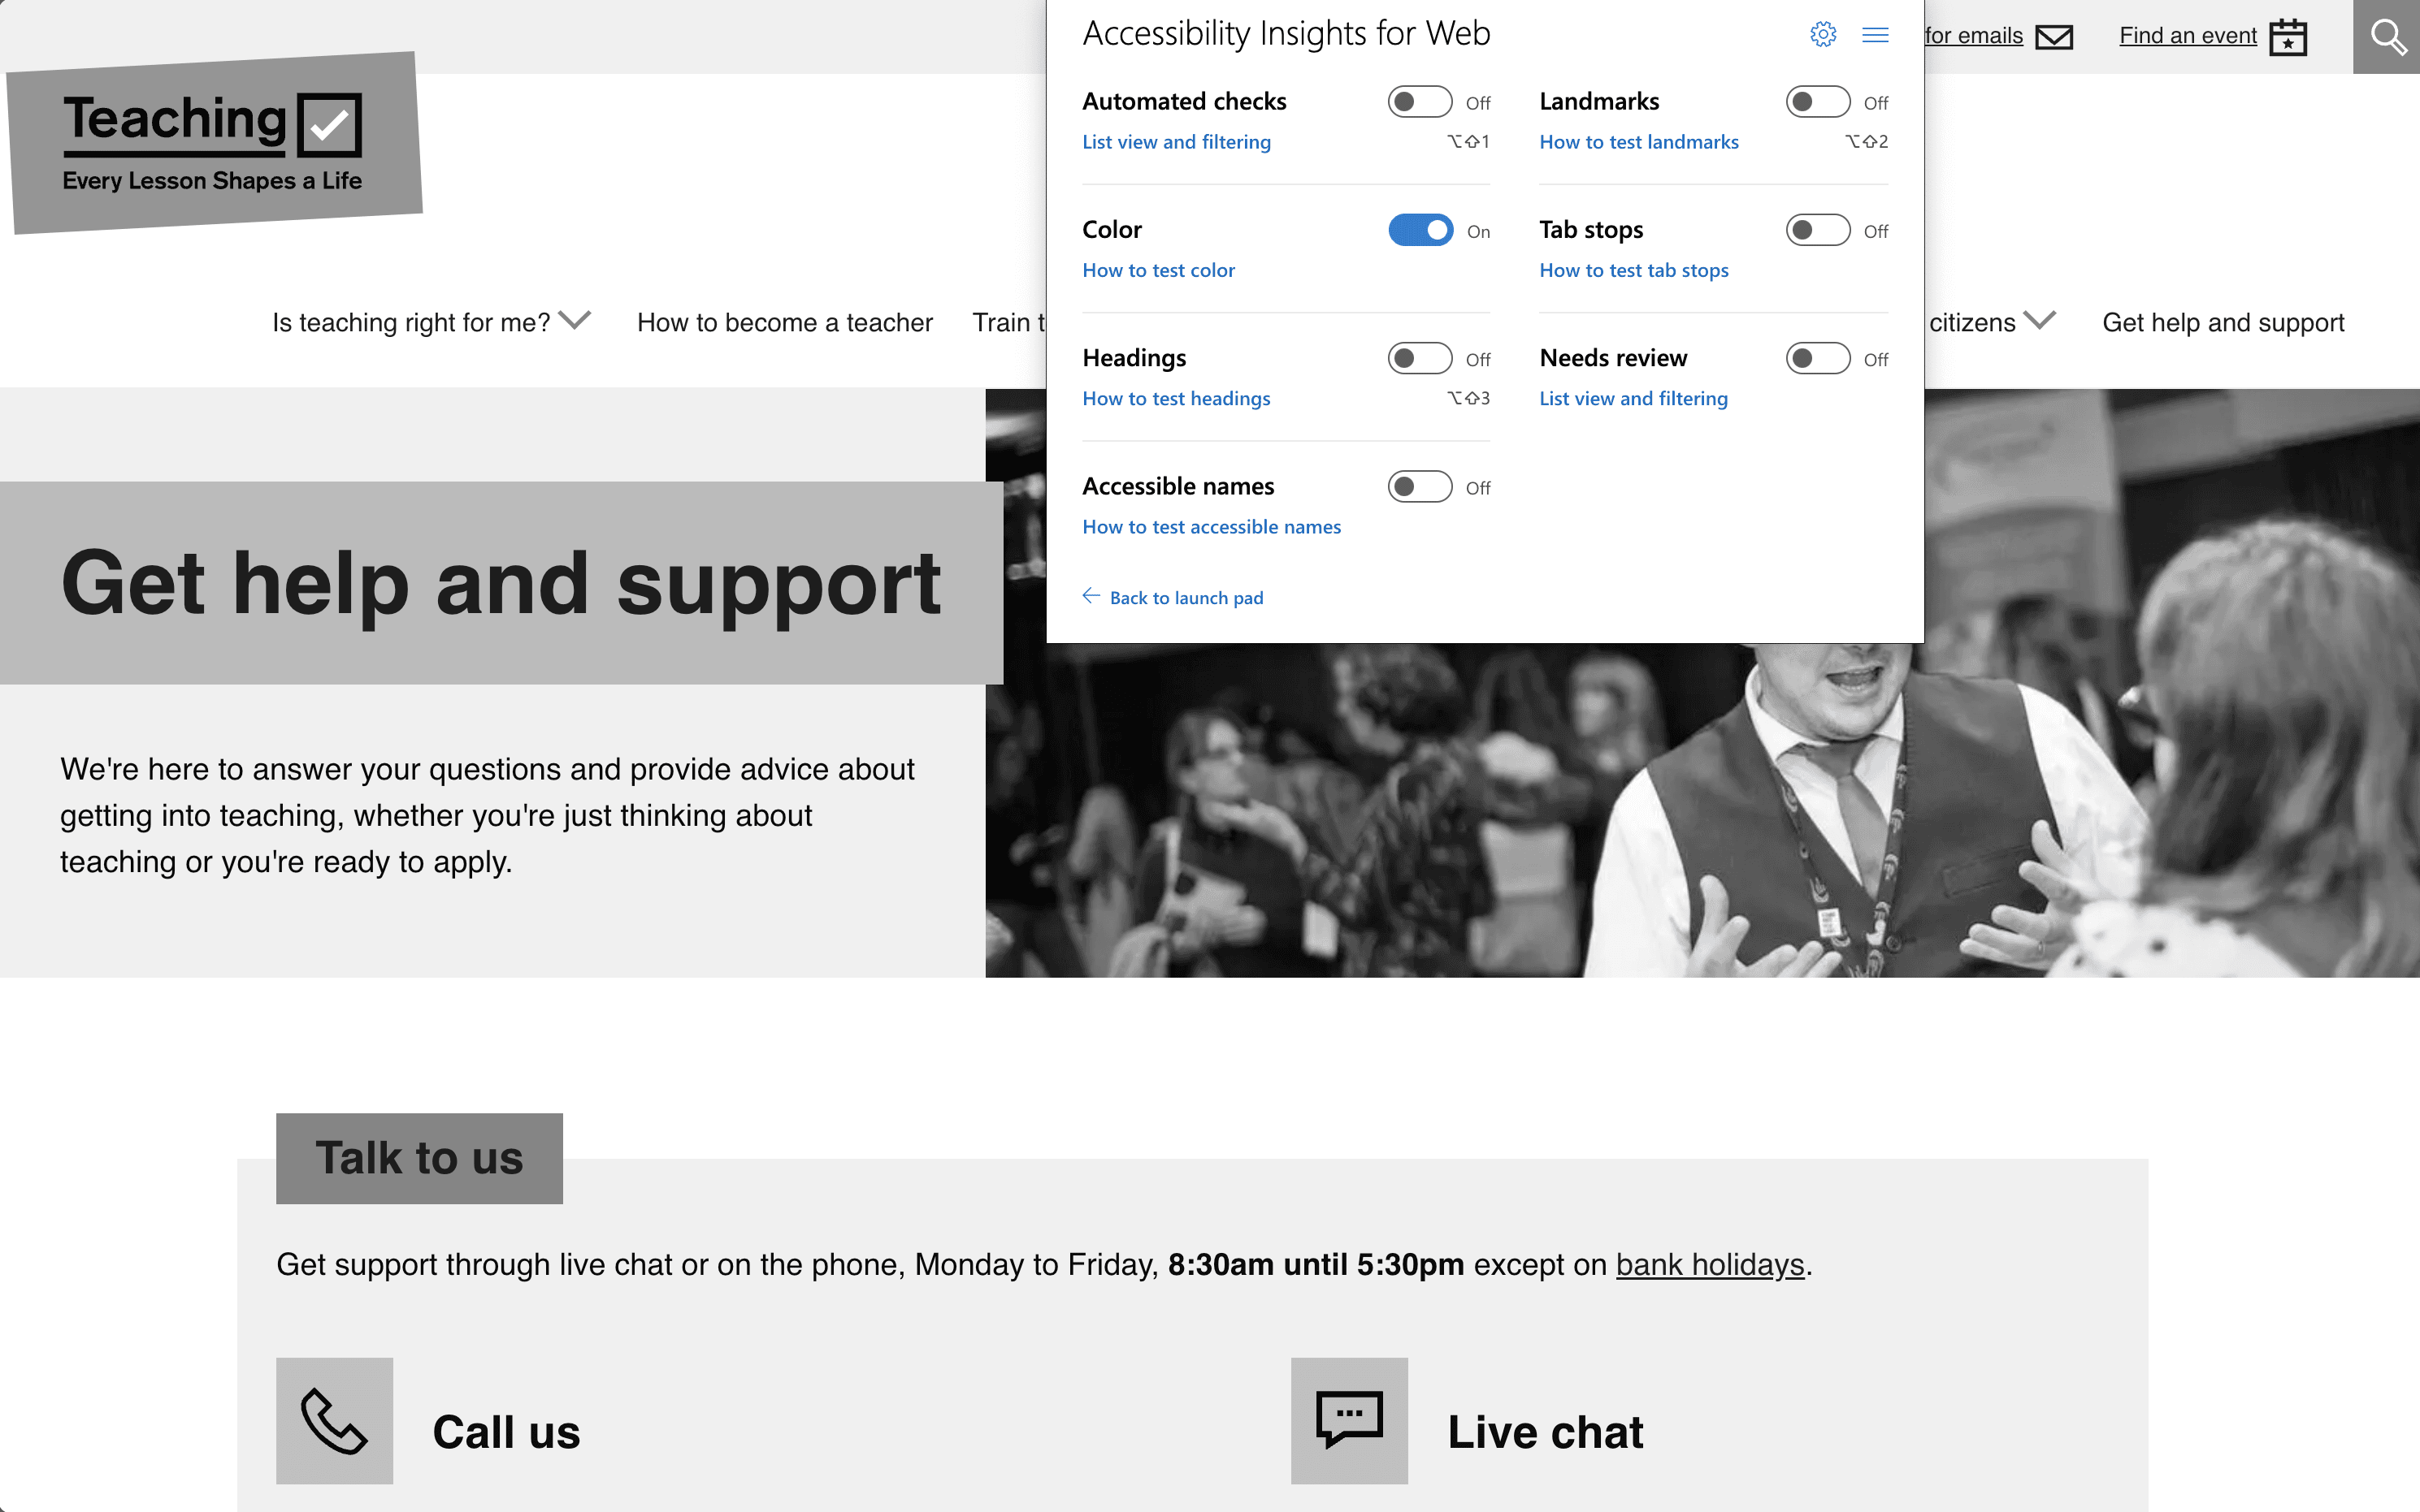Open 'Get help and support' nav item
Image resolution: width=2420 pixels, height=1512 pixels.
(2223, 322)
